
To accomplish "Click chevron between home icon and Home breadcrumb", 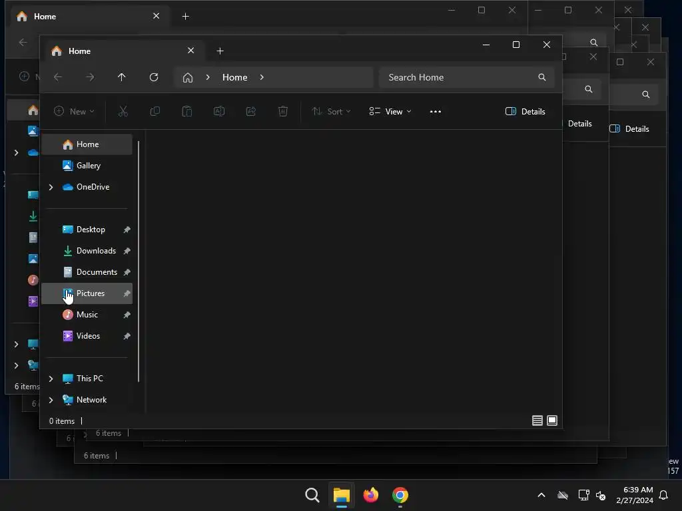I will click(x=208, y=77).
